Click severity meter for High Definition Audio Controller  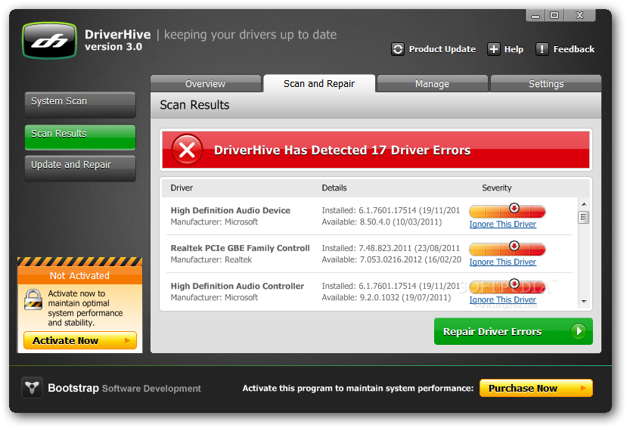point(507,286)
